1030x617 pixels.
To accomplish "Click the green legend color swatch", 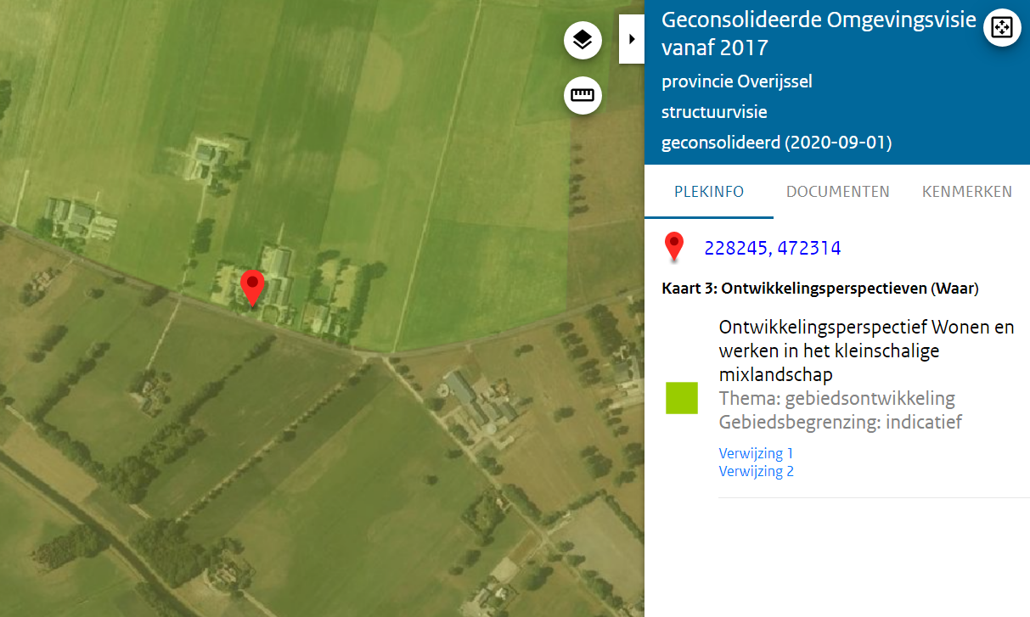I will coord(681,397).
